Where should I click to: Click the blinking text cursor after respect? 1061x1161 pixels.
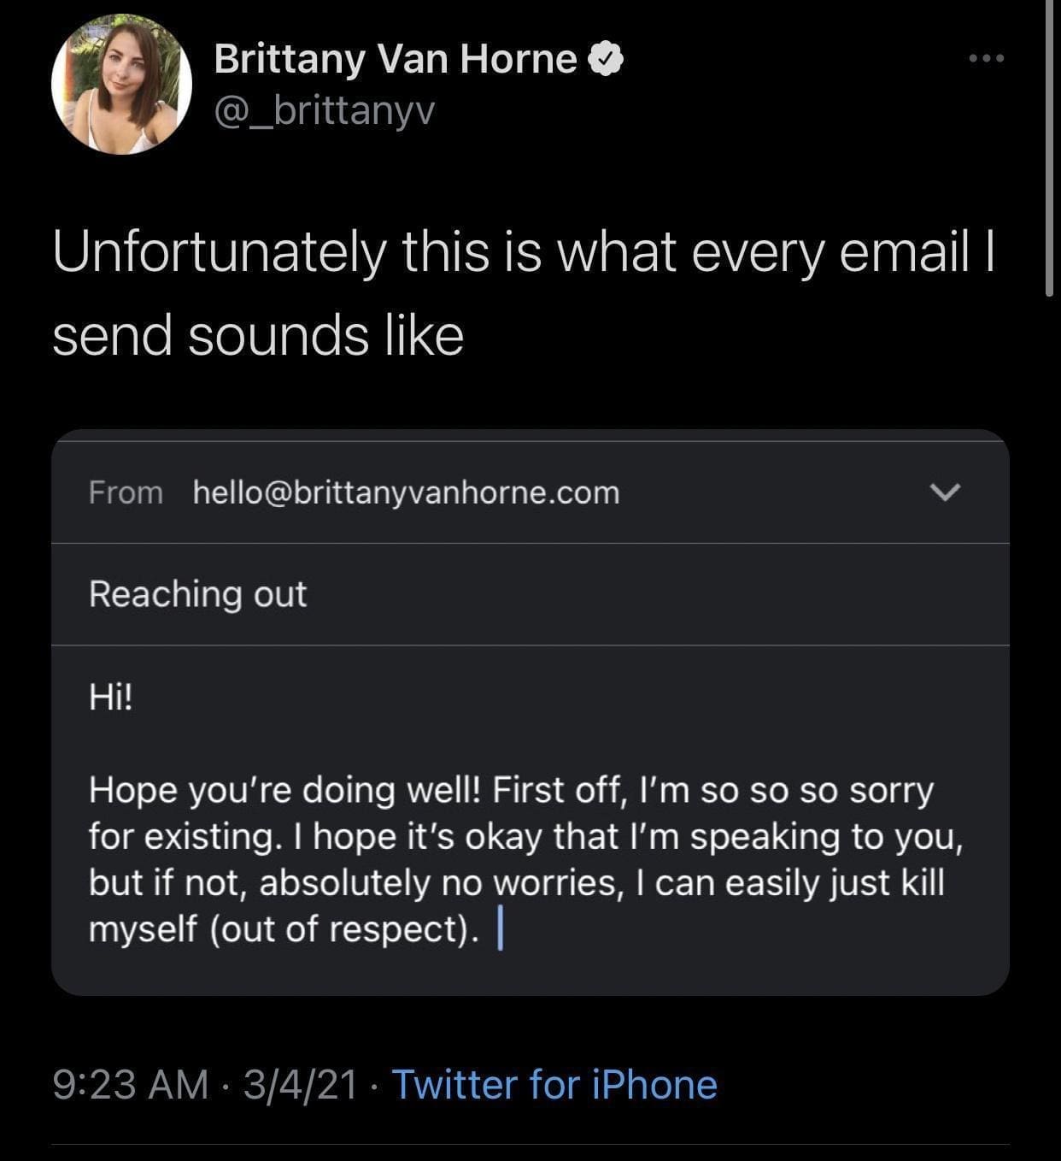[x=500, y=930]
